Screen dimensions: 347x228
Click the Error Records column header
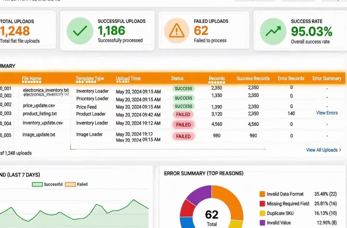pos(291,78)
